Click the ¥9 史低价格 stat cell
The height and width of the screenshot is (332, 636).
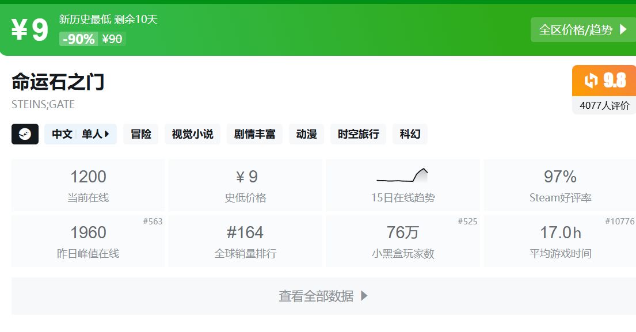click(x=245, y=185)
